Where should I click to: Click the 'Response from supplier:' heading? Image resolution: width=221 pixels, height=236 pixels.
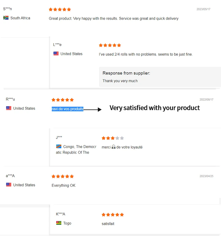point(126,73)
